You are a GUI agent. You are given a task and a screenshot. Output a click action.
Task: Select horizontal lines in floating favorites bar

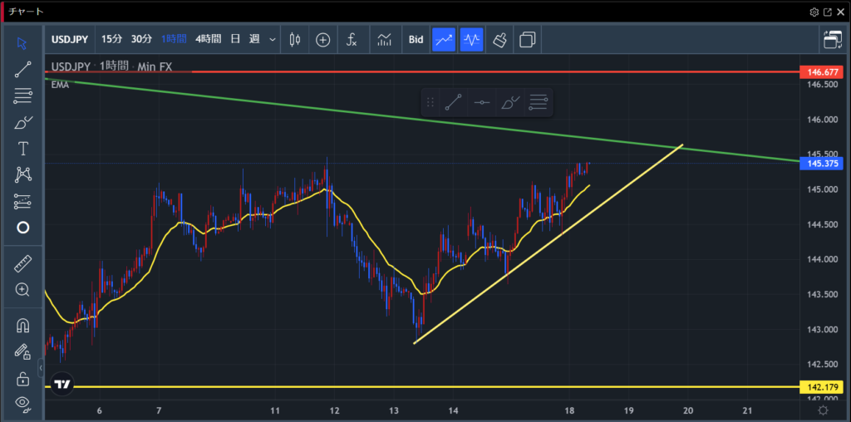(539, 102)
